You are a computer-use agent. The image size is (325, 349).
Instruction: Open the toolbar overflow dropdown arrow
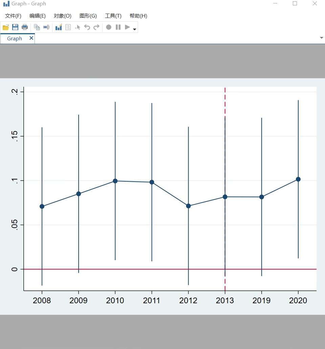pos(135,29)
